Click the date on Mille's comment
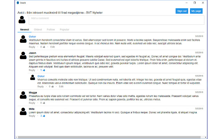This screenshot has height=139, width=222. [x=199, y=108]
